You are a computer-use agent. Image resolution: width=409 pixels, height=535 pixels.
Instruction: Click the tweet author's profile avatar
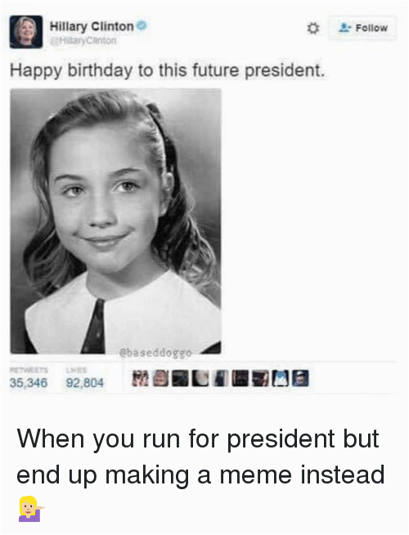pos(26,32)
